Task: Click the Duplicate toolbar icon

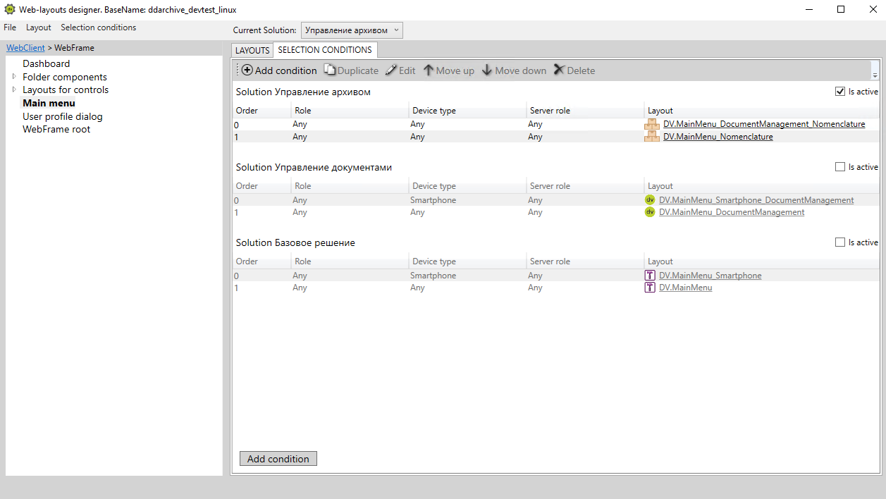Action: click(329, 70)
